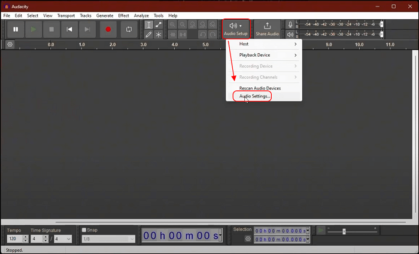The height and width of the screenshot is (254, 419).
Task: Select Rescan Audio Devices
Action: tap(260, 88)
